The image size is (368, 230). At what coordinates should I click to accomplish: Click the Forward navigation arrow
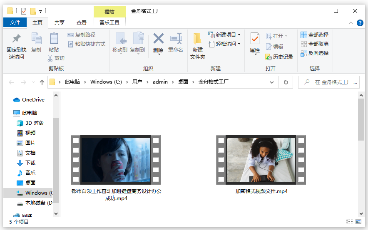(x=23, y=82)
